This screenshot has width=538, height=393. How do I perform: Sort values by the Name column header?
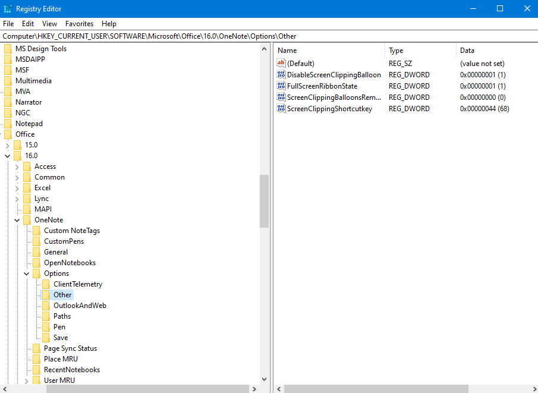pos(329,51)
